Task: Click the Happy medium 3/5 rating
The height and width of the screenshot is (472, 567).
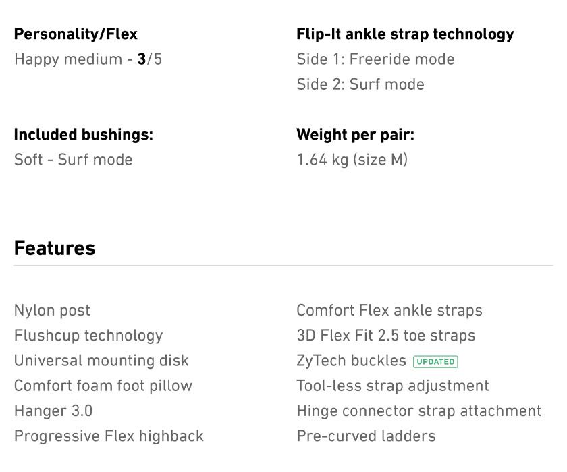Action: (88, 59)
